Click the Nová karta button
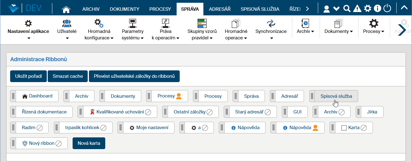Screen dimensions: 412x162 point(89,143)
